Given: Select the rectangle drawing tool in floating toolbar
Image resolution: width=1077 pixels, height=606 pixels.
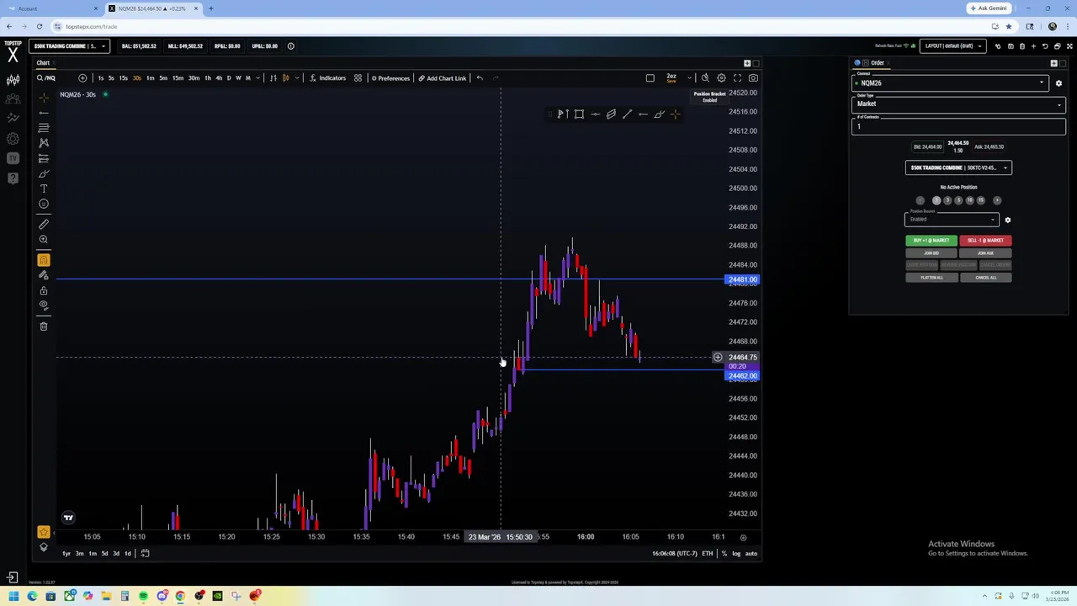Looking at the screenshot, I should pos(579,114).
